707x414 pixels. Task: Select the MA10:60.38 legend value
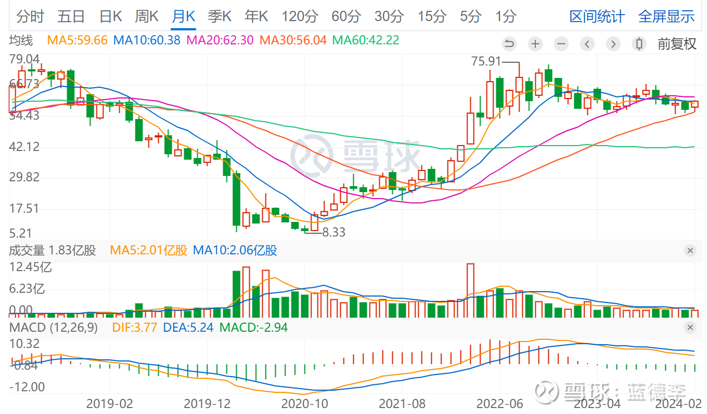tap(147, 40)
